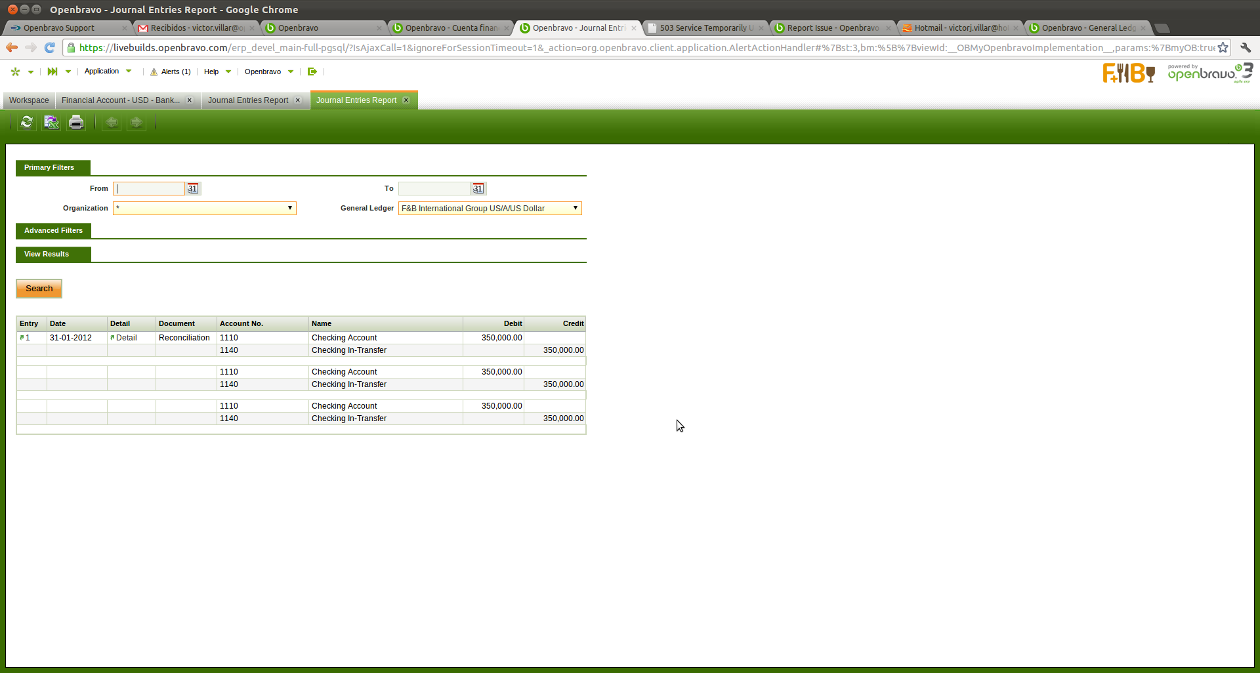Image resolution: width=1260 pixels, height=673 pixels.
Task: Expand the Application menu
Action: (108, 71)
